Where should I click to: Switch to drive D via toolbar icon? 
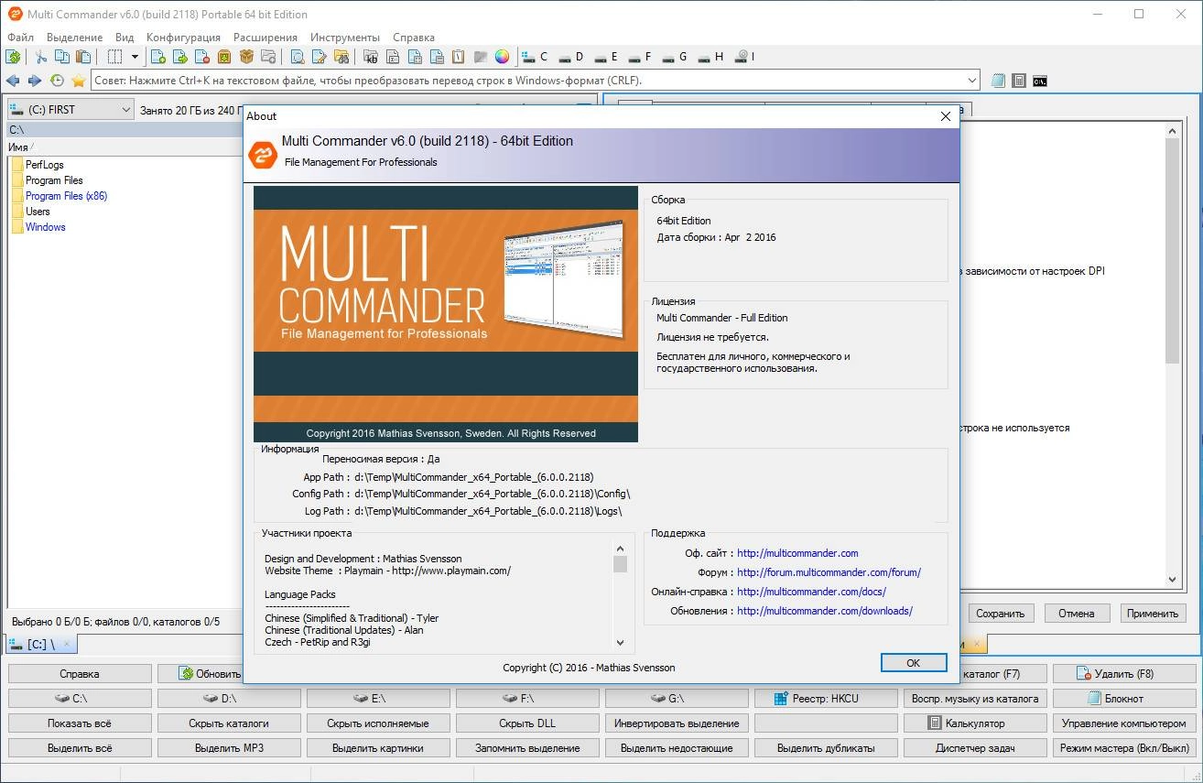tap(570, 57)
